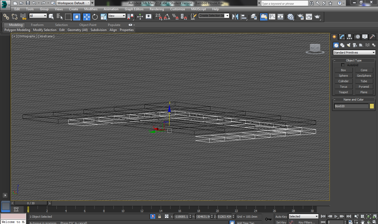Toggle the 2.5D Snaps button

158,17
